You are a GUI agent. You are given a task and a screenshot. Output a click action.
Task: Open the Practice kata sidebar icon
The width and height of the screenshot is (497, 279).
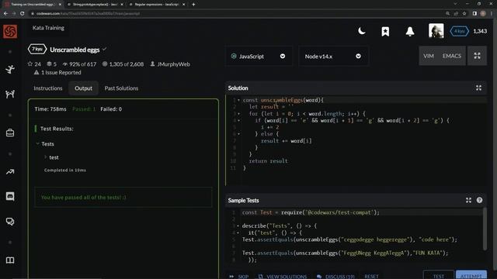[x=10, y=69]
